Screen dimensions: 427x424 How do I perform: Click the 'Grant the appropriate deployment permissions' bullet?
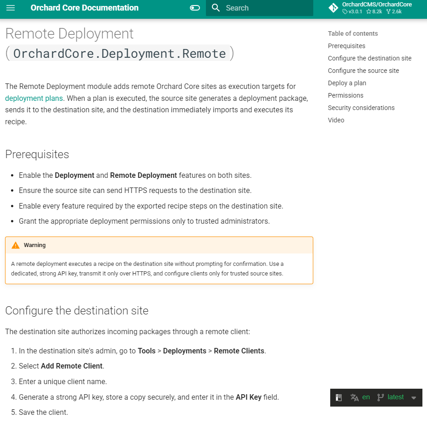coord(144,221)
